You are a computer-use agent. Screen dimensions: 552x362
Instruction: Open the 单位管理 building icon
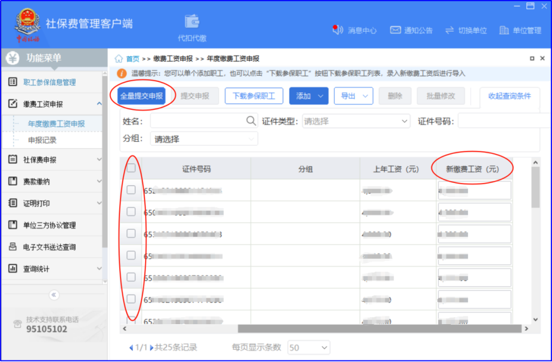coord(504,30)
